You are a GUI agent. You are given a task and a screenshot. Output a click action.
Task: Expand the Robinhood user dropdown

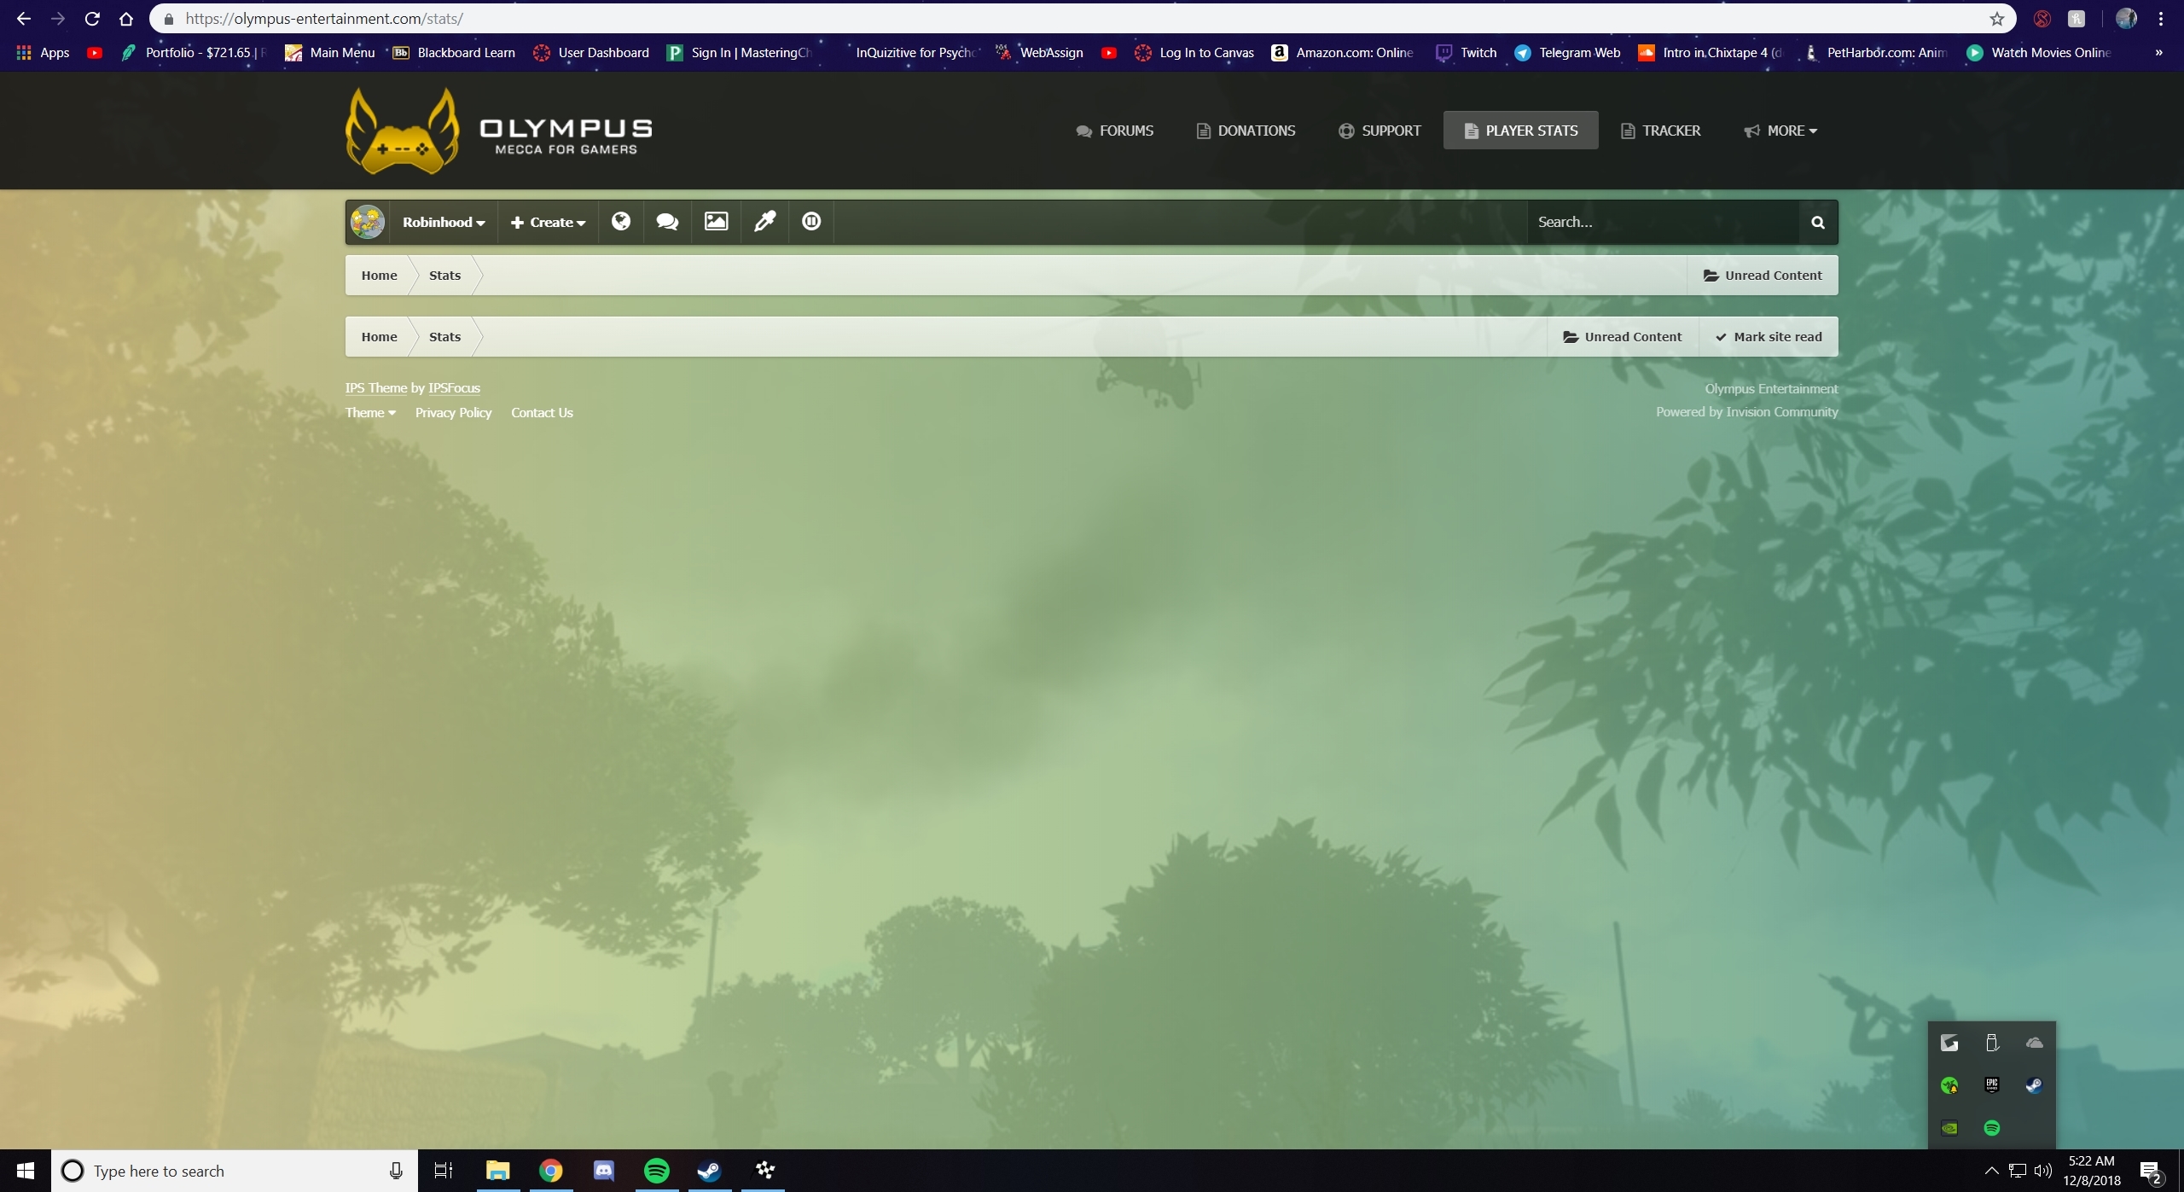click(x=444, y=222)
